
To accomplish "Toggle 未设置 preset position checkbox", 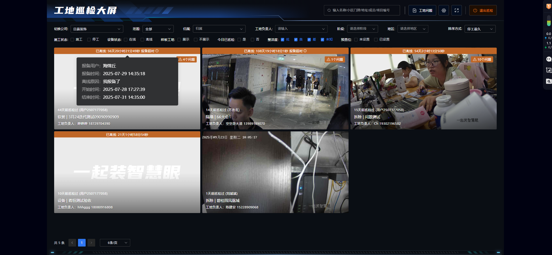I will [x=356, y=40].
